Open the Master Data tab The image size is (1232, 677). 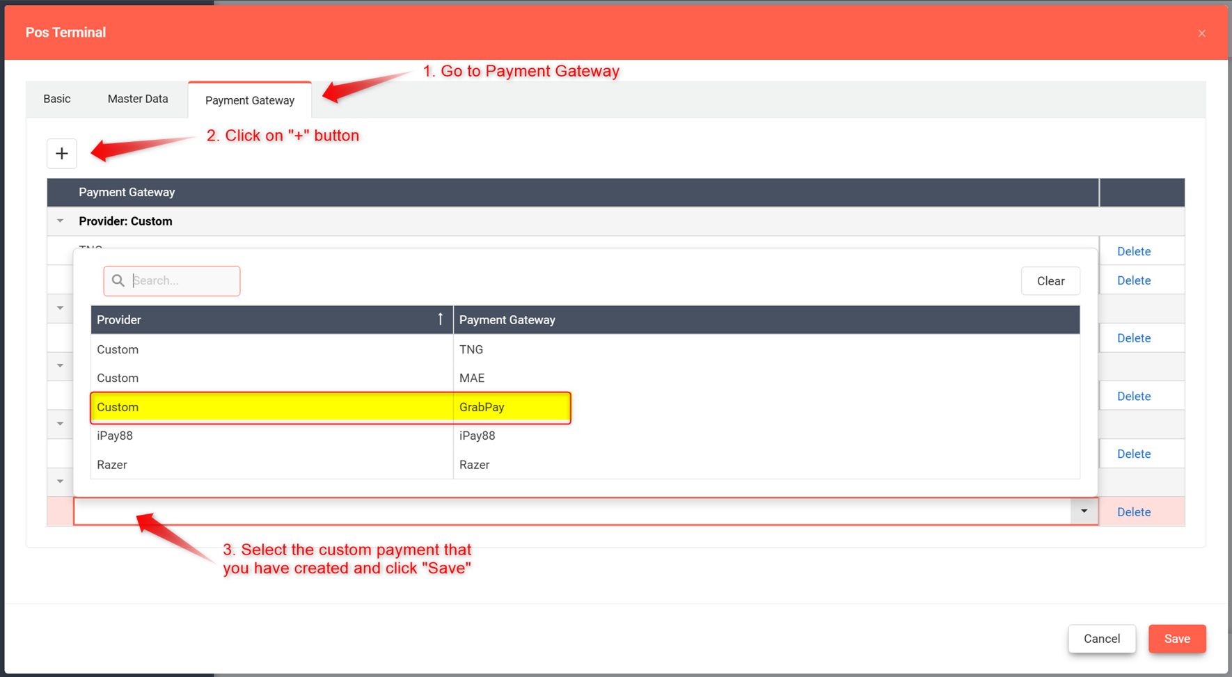tap(138, 99)
